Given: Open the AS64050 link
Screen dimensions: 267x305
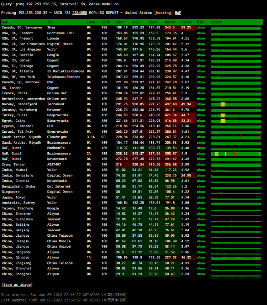Looking at the screenshot, I should click(80, 13).
